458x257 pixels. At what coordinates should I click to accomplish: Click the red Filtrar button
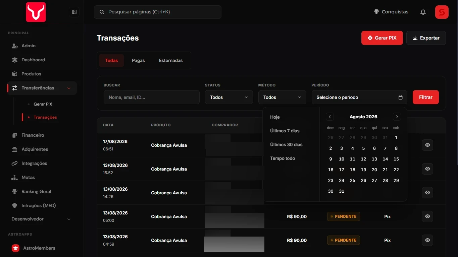[x=426, y=97]
